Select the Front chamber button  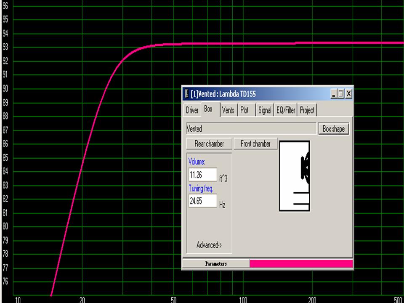tap(255, 144)
